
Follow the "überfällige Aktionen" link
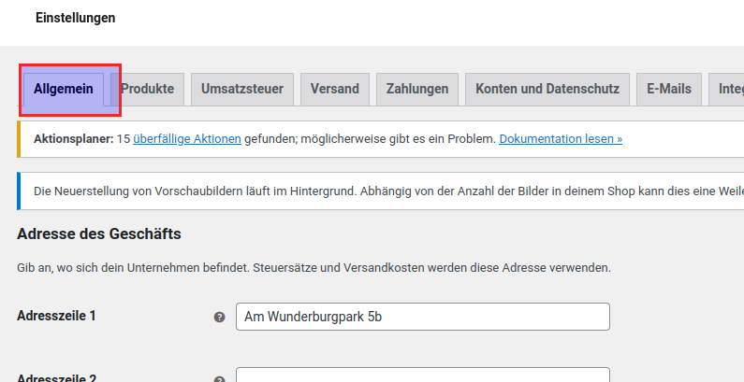(x=187, y=139)
